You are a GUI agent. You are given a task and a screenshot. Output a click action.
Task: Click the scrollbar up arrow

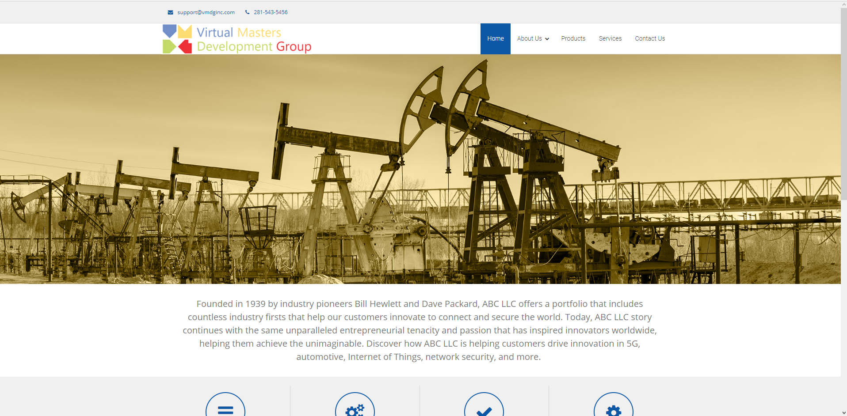pyautogui.click(x=843, y=4)
